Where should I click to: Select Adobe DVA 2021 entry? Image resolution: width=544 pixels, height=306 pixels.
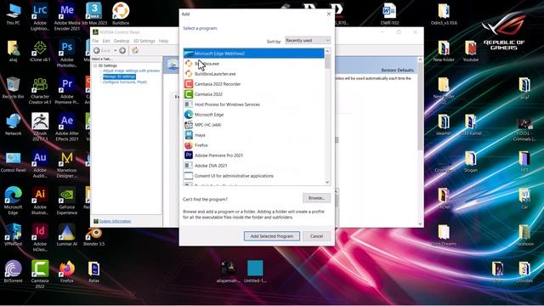[253, 166]
